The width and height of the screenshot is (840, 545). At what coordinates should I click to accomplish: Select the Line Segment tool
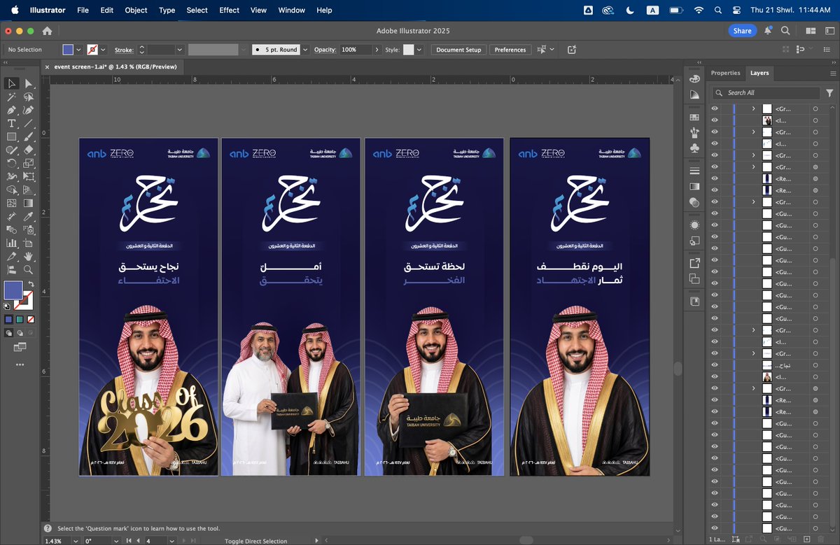pyautogui.click(x=29, y=124)
